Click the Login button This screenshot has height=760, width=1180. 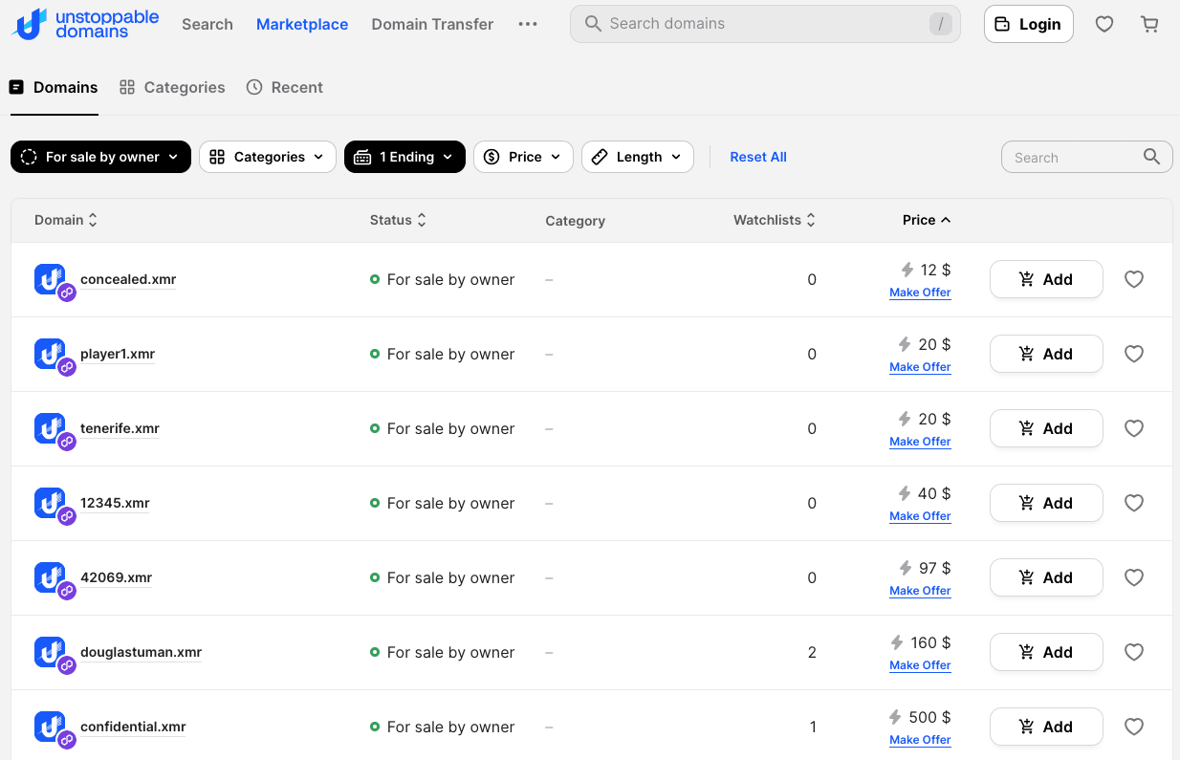pos(1029,24)
